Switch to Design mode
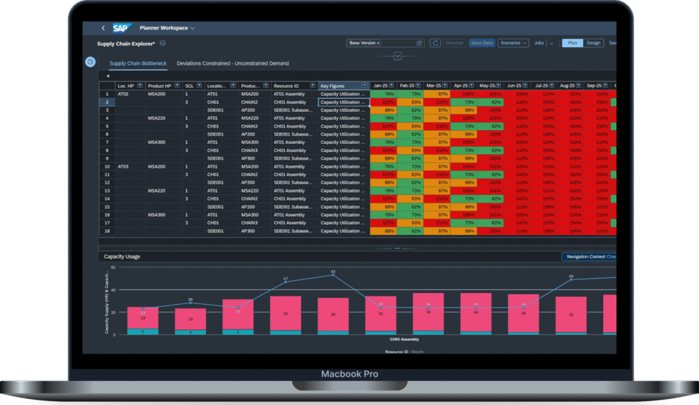The image size is (699, 405). tap(593, 43)
